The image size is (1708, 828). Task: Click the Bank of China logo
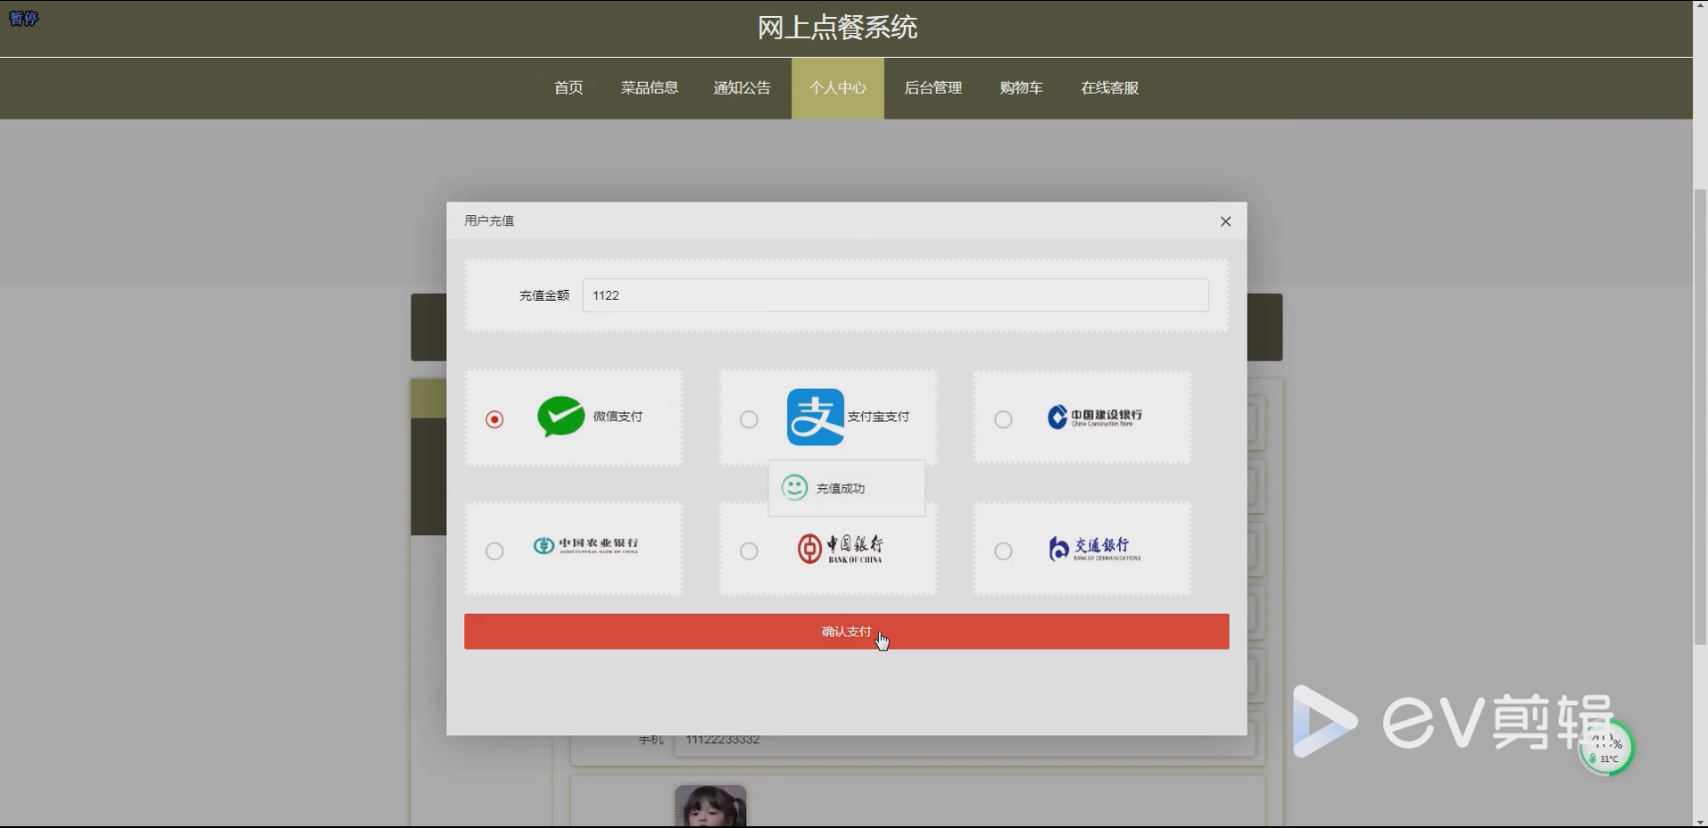click(841, 549)
